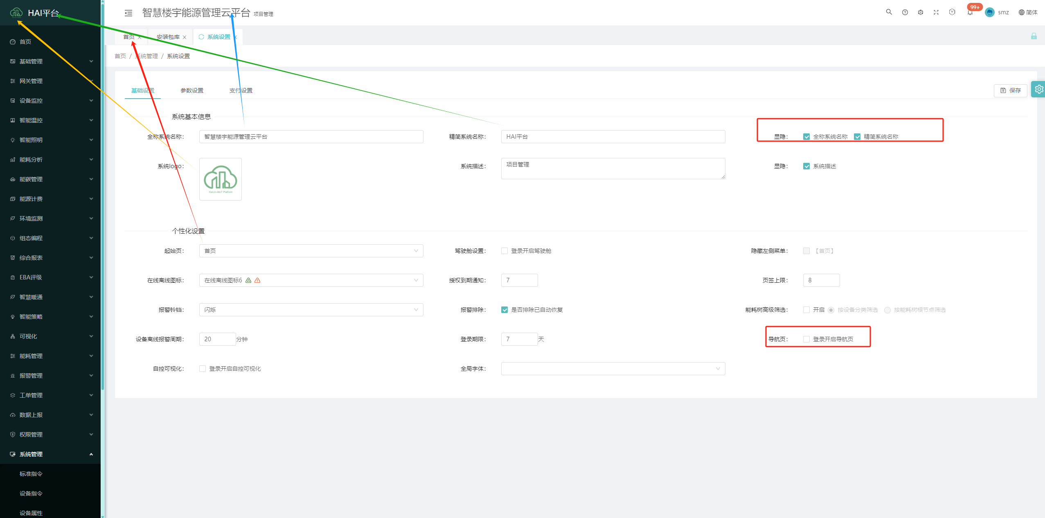Click the cube icon in top bar
This screenshot has width=1045, height=518.
click(x=921, y=12)
